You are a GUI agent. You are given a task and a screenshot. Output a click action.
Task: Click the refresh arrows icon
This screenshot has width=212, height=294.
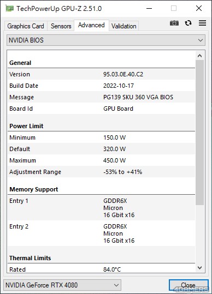click(x=188, y=23)
